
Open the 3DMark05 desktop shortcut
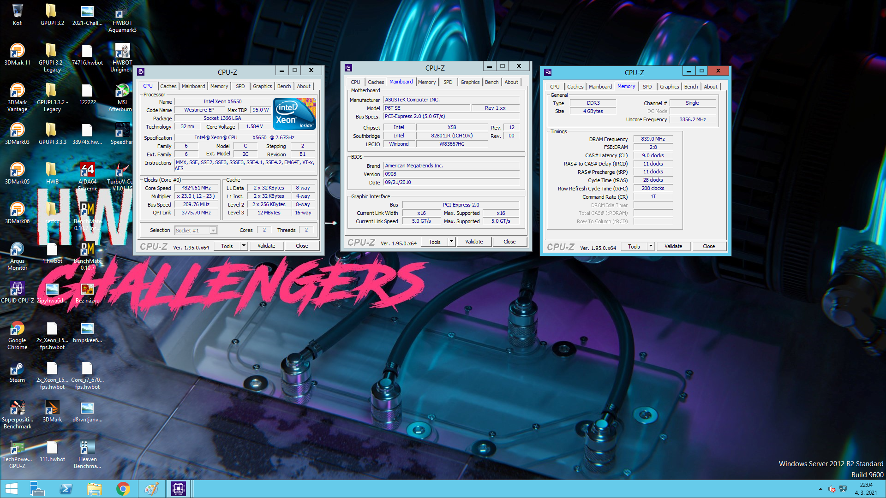[x=17, y=173]
